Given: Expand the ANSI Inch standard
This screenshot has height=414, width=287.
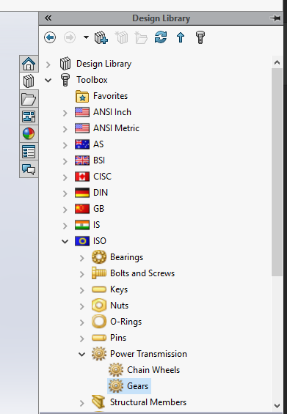Looking at the screenshot, I should [65, 113].
